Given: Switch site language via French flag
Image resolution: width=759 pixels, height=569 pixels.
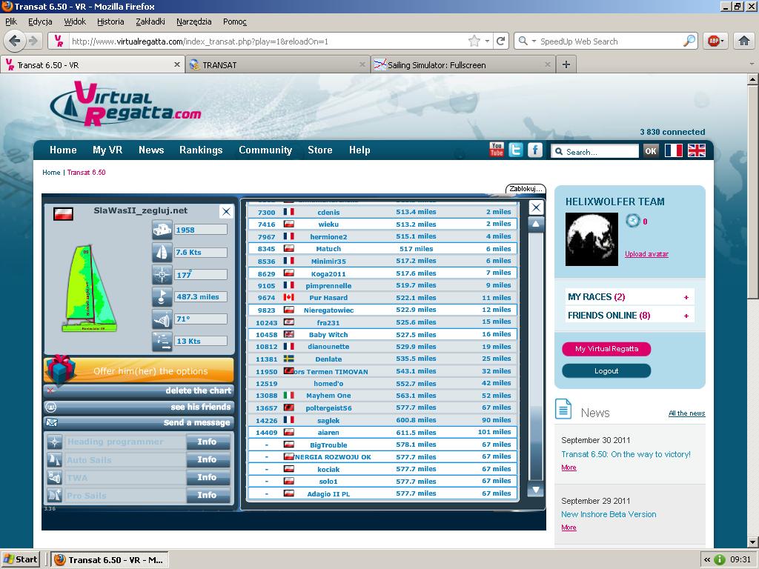Looking at the screenshot, I should click(x=673, y=150).
